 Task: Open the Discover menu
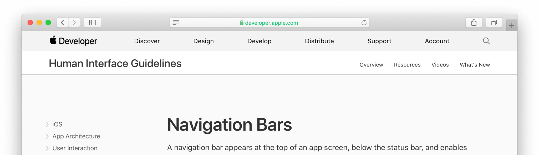(x=147, y=41)
